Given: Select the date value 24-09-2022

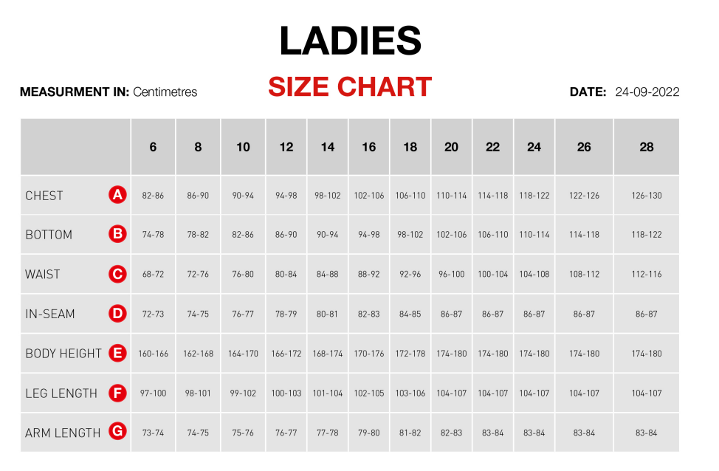Looking at the screenshot, I should [647, 92].
